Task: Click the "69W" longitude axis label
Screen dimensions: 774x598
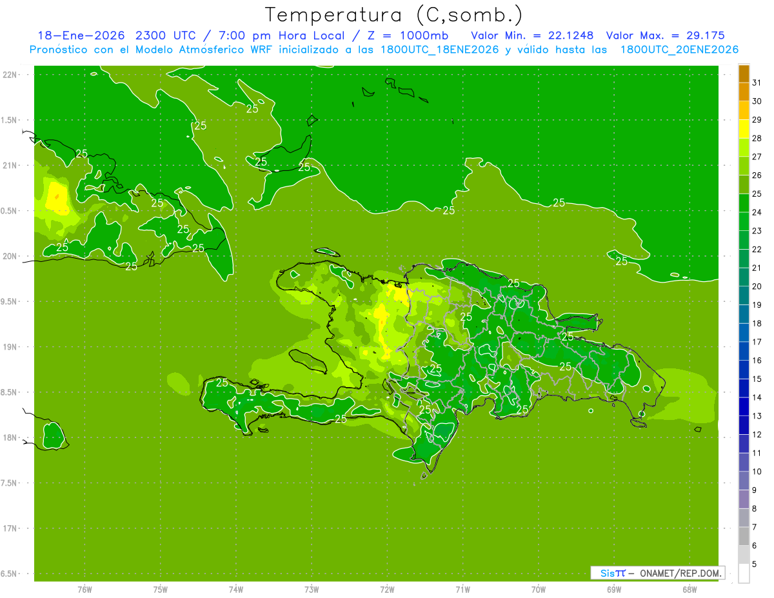Action: pyautogui.click(x=614, y=589)
